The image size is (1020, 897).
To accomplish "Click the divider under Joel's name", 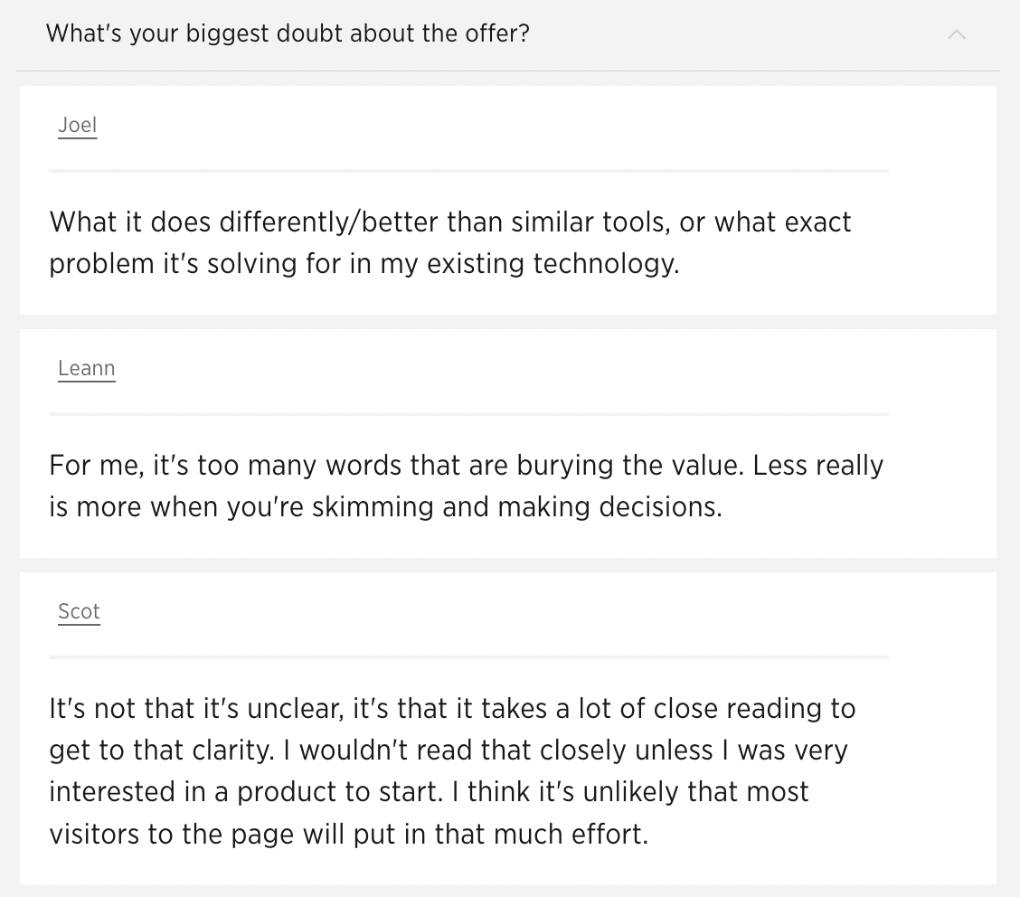I will tap(468, 169).
